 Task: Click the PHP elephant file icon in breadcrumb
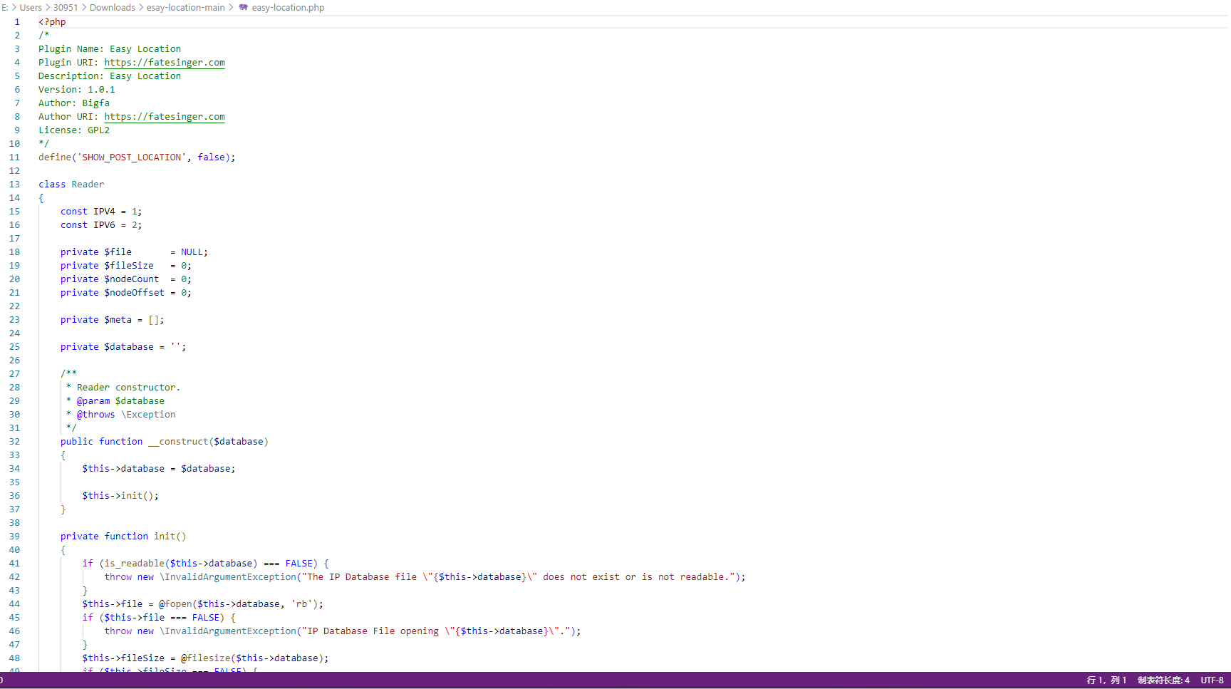[244, 7]
